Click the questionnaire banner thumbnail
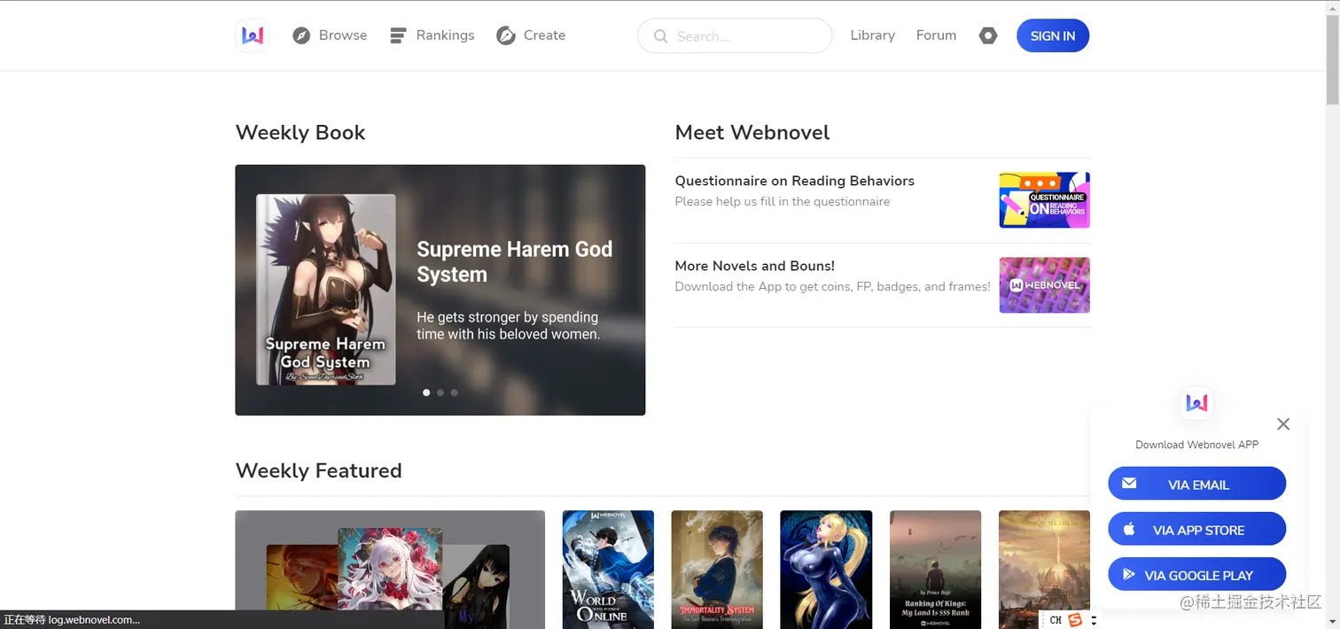The height and width of the screenshot is (629, 1340). tap(1044, 200)
